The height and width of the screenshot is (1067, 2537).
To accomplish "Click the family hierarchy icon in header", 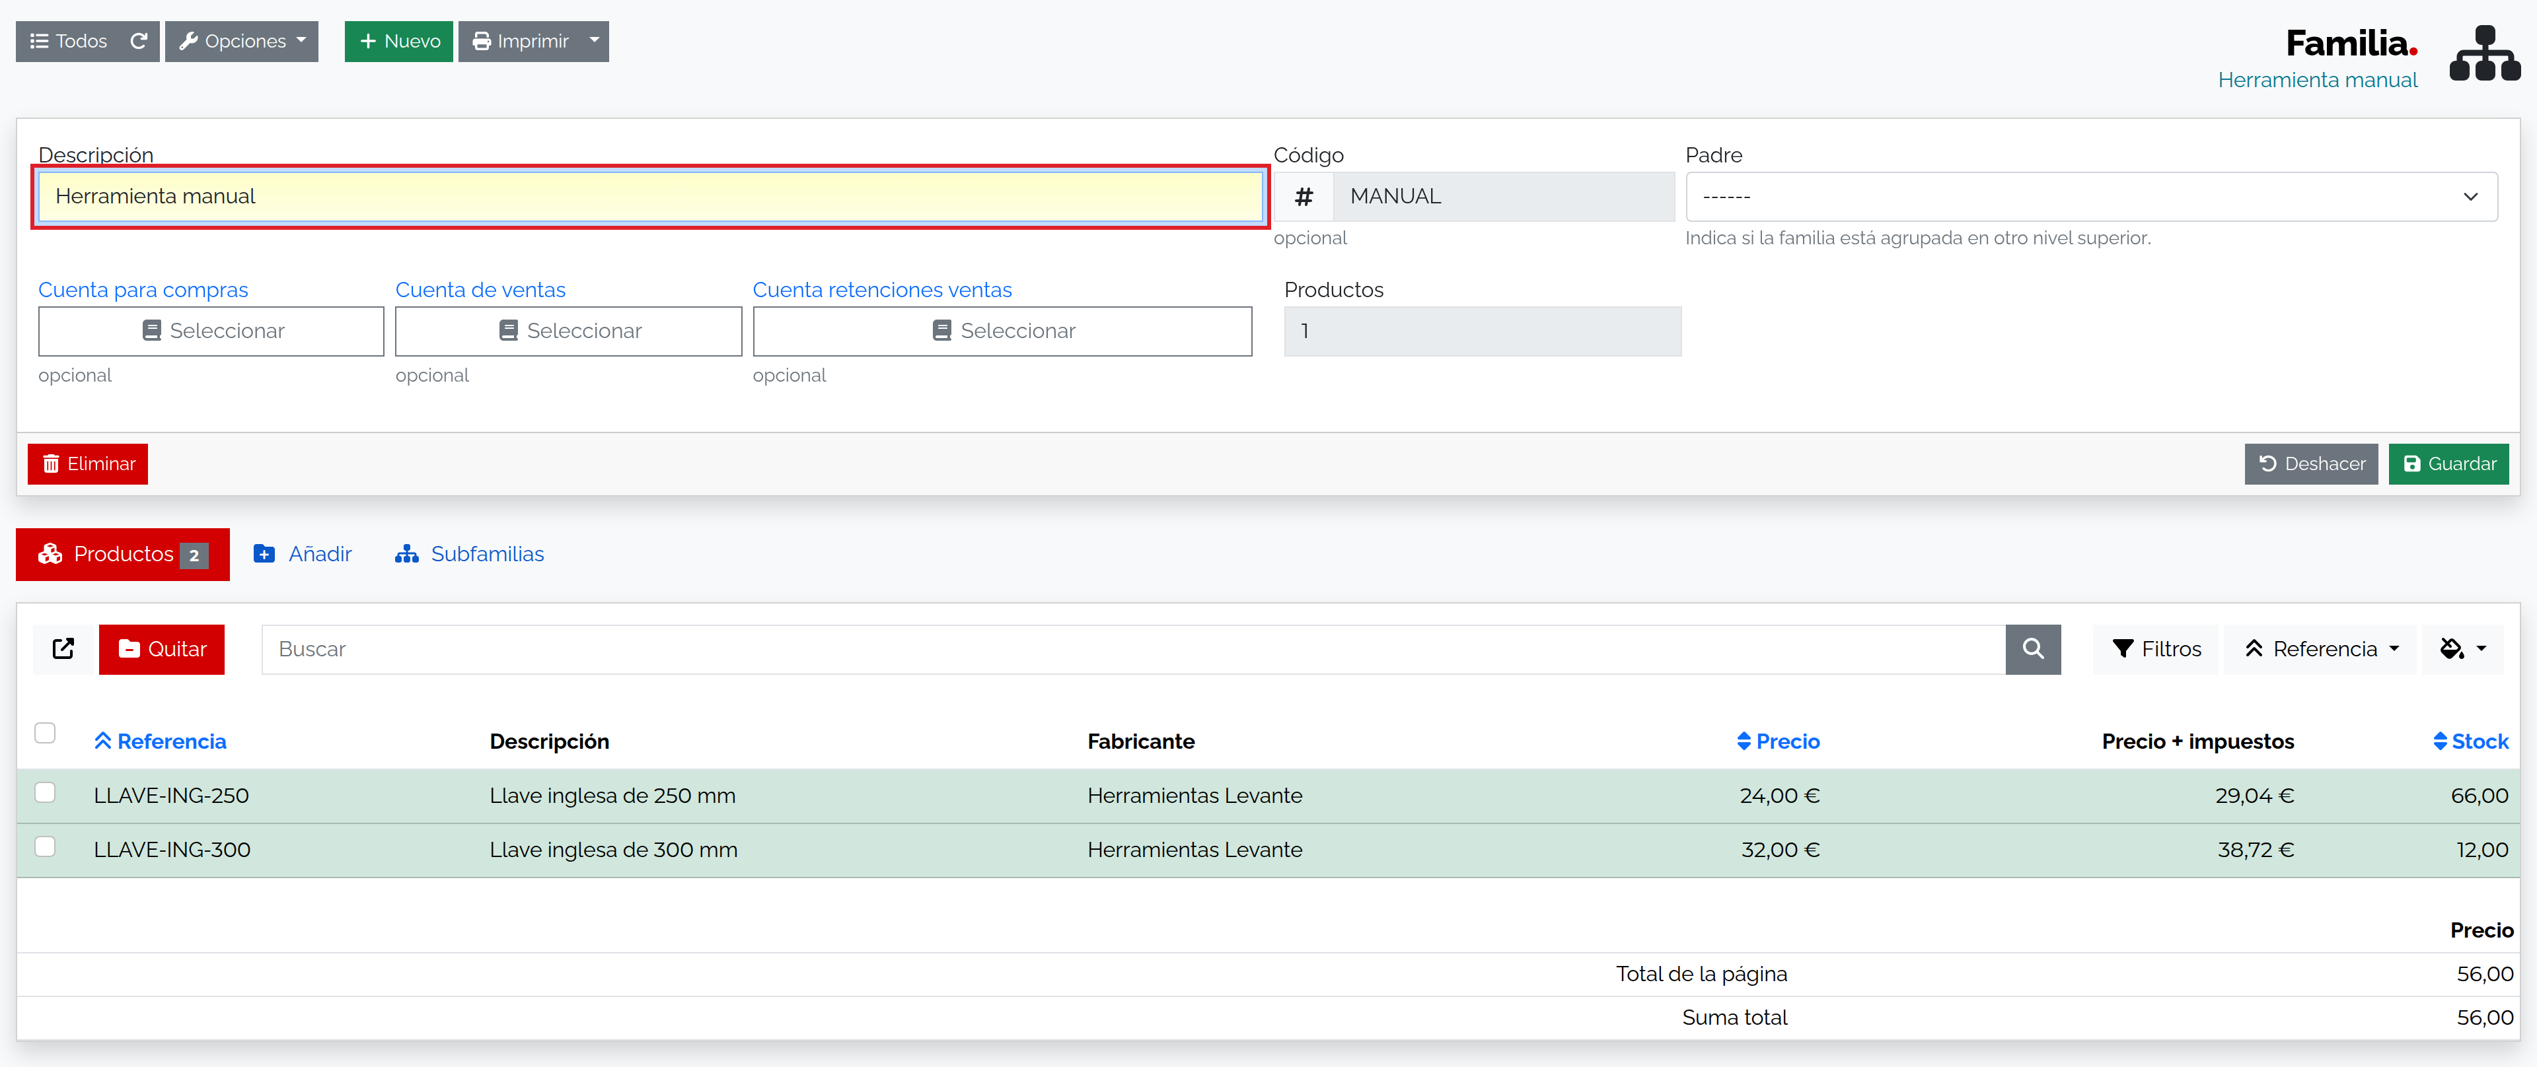I will click(x=2485, y=54).
